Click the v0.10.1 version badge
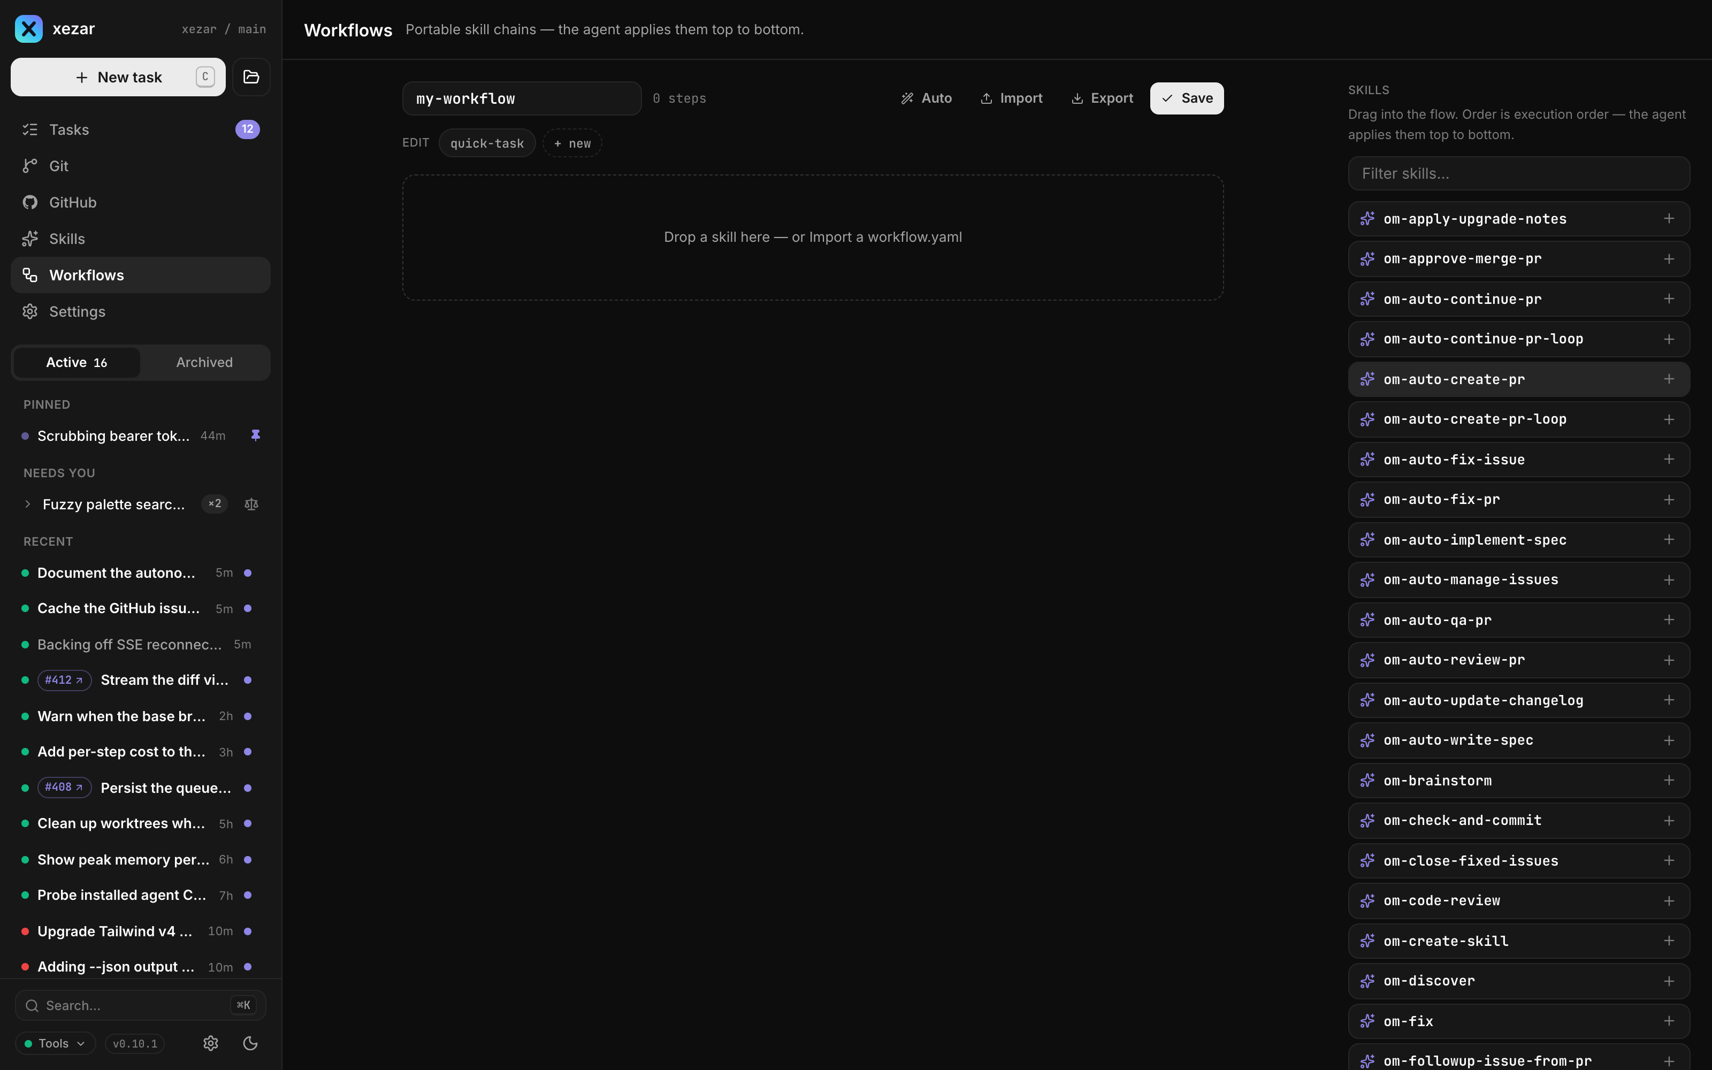This screenshot has width=1712, height=1070. (135, 1044)
